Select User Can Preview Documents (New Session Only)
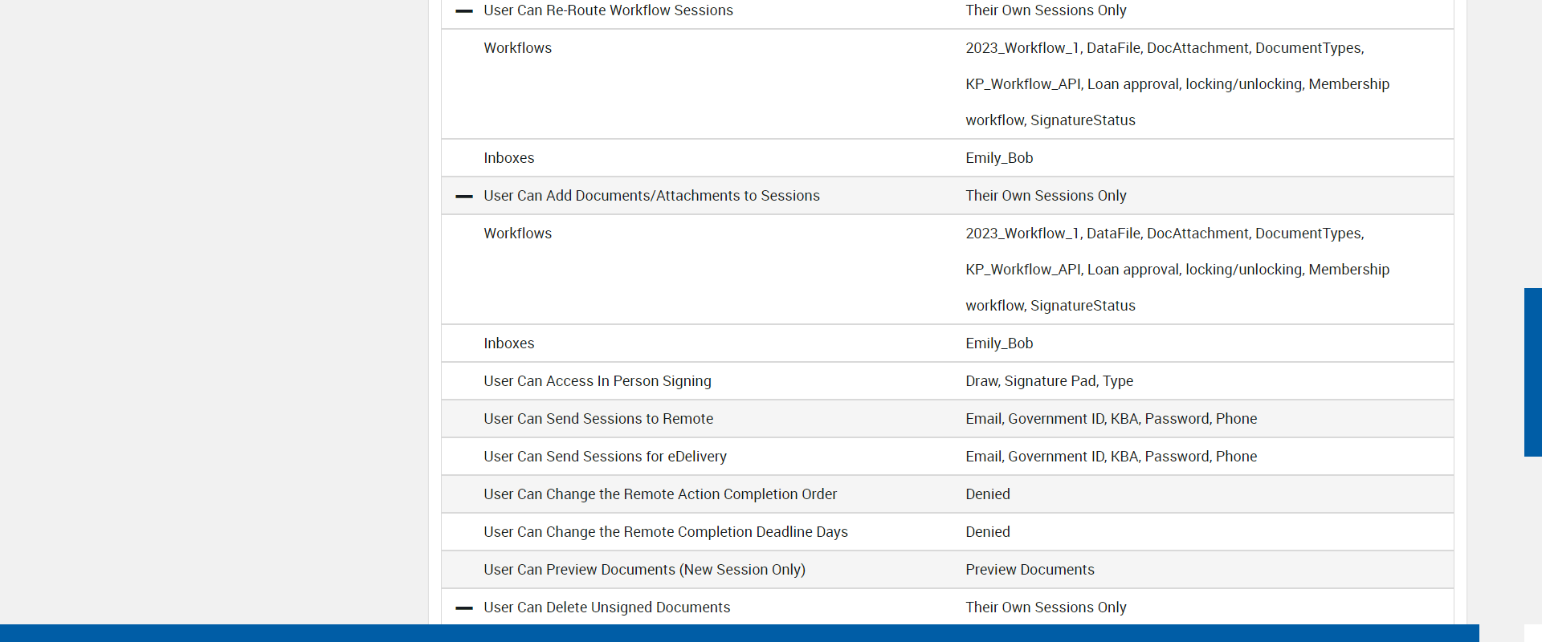 coord(644,570)
